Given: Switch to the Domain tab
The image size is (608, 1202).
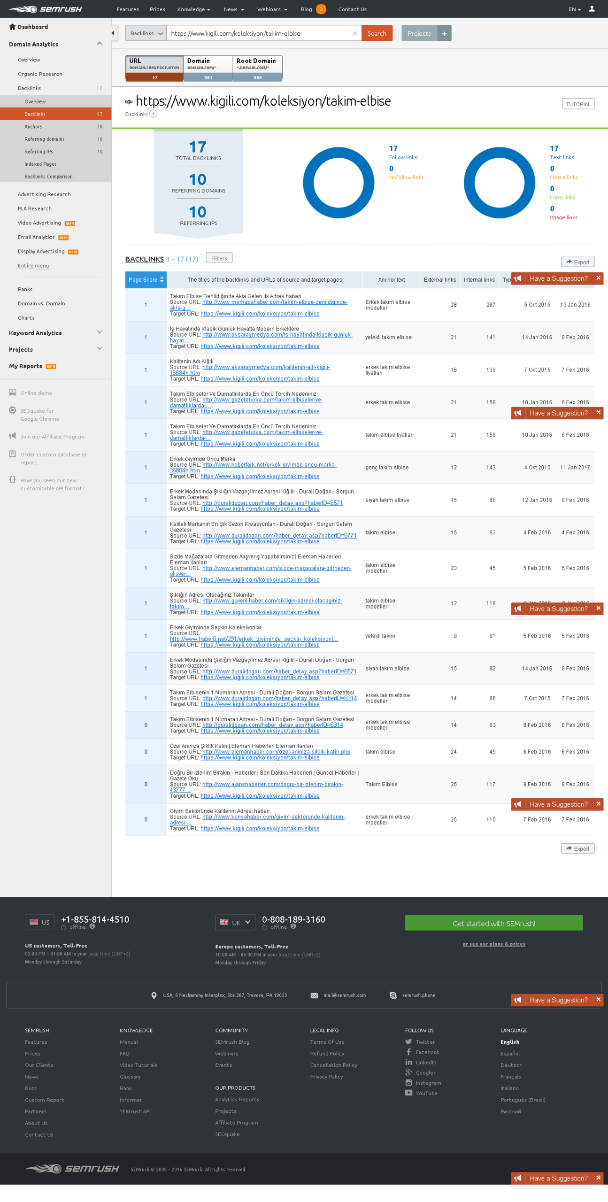Looking at the screenshot, I should pyautogui.click(x=208, y=68).
